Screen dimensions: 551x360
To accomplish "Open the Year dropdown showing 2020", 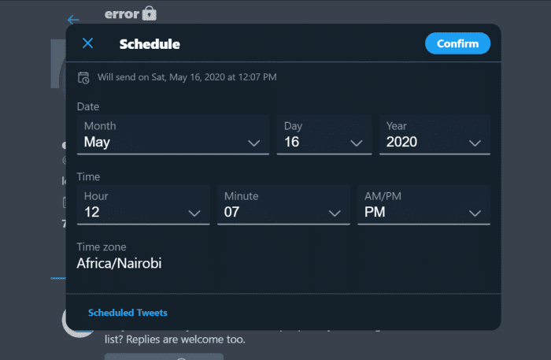I will (435, 134).
